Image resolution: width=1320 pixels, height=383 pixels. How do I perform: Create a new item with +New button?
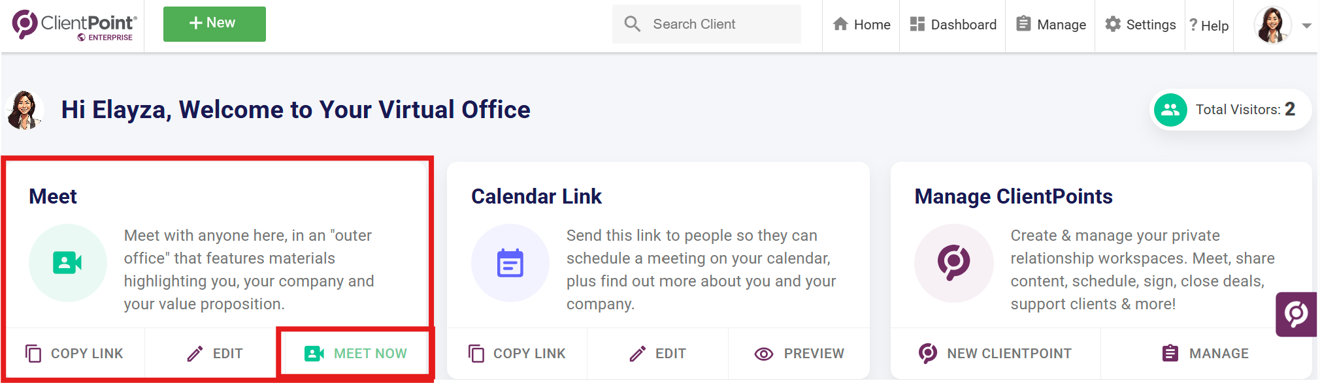(x=214, y=24)
